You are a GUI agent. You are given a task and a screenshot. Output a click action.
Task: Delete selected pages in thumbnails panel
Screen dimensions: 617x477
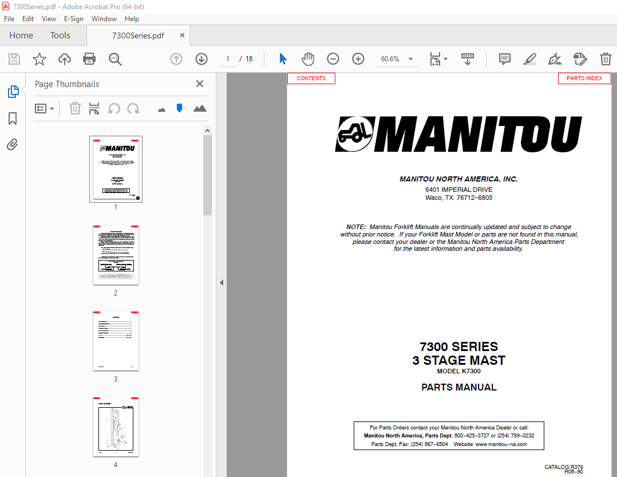[75, 108]
